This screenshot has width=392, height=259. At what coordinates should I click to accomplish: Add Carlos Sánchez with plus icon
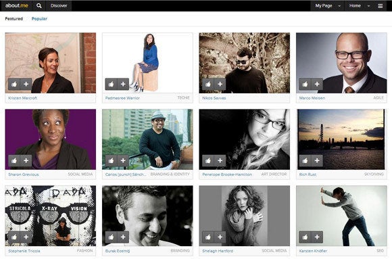pos(123,161)
